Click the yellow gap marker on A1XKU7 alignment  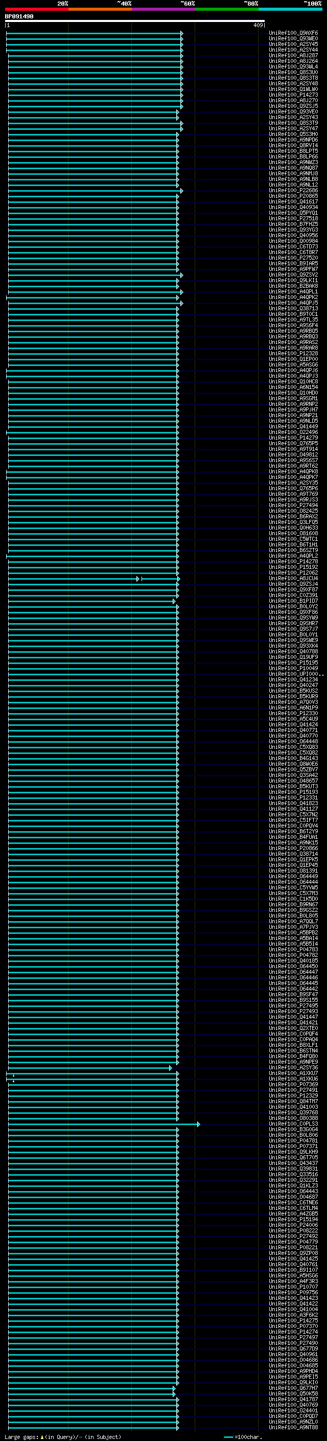coord(13,1075)
